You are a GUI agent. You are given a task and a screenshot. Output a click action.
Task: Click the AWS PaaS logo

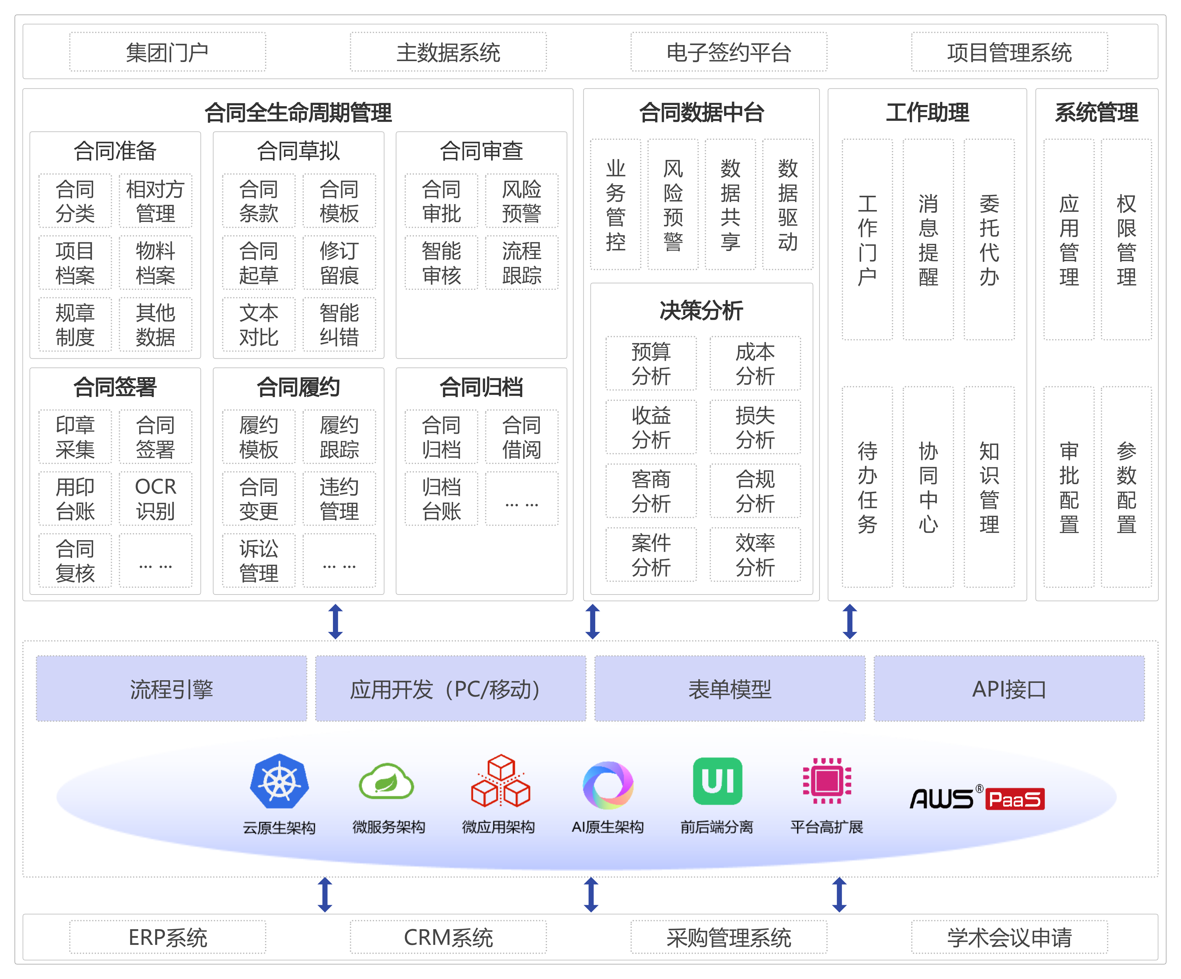(977, 798)
